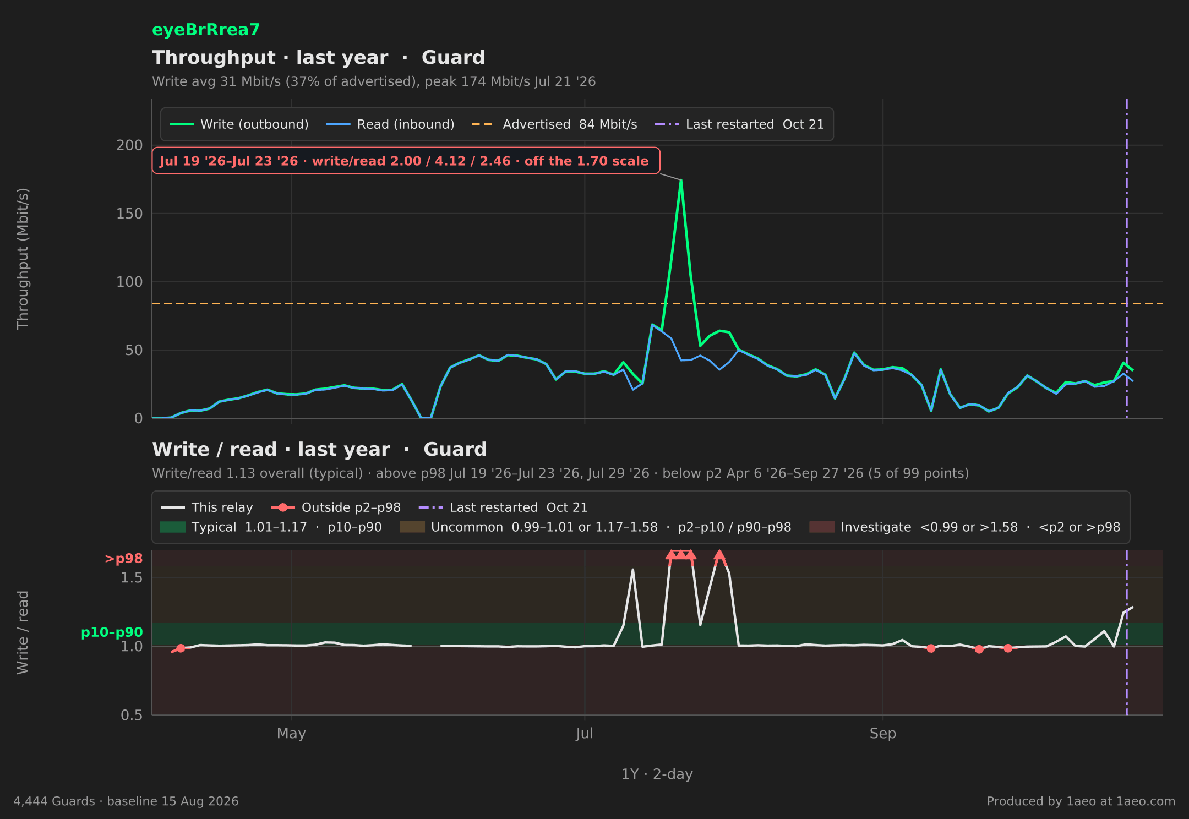
Task: Click the Advertised 84 Mbit/s legend entry
Action: click(554, 124)
